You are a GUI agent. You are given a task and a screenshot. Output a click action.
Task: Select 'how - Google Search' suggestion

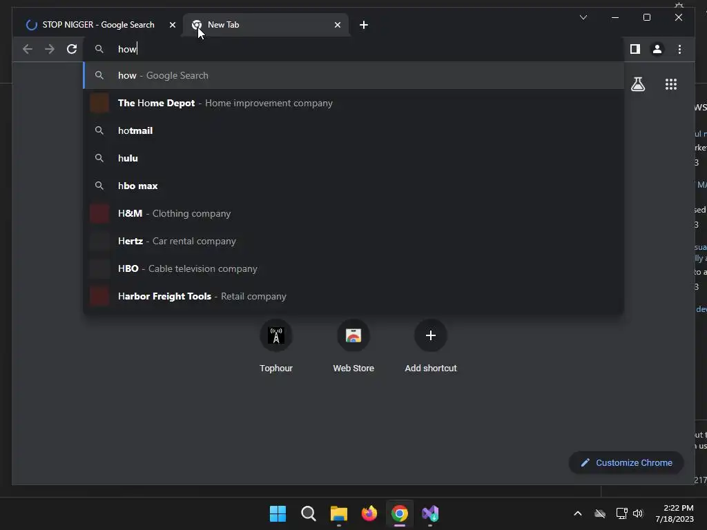point(353,75)
